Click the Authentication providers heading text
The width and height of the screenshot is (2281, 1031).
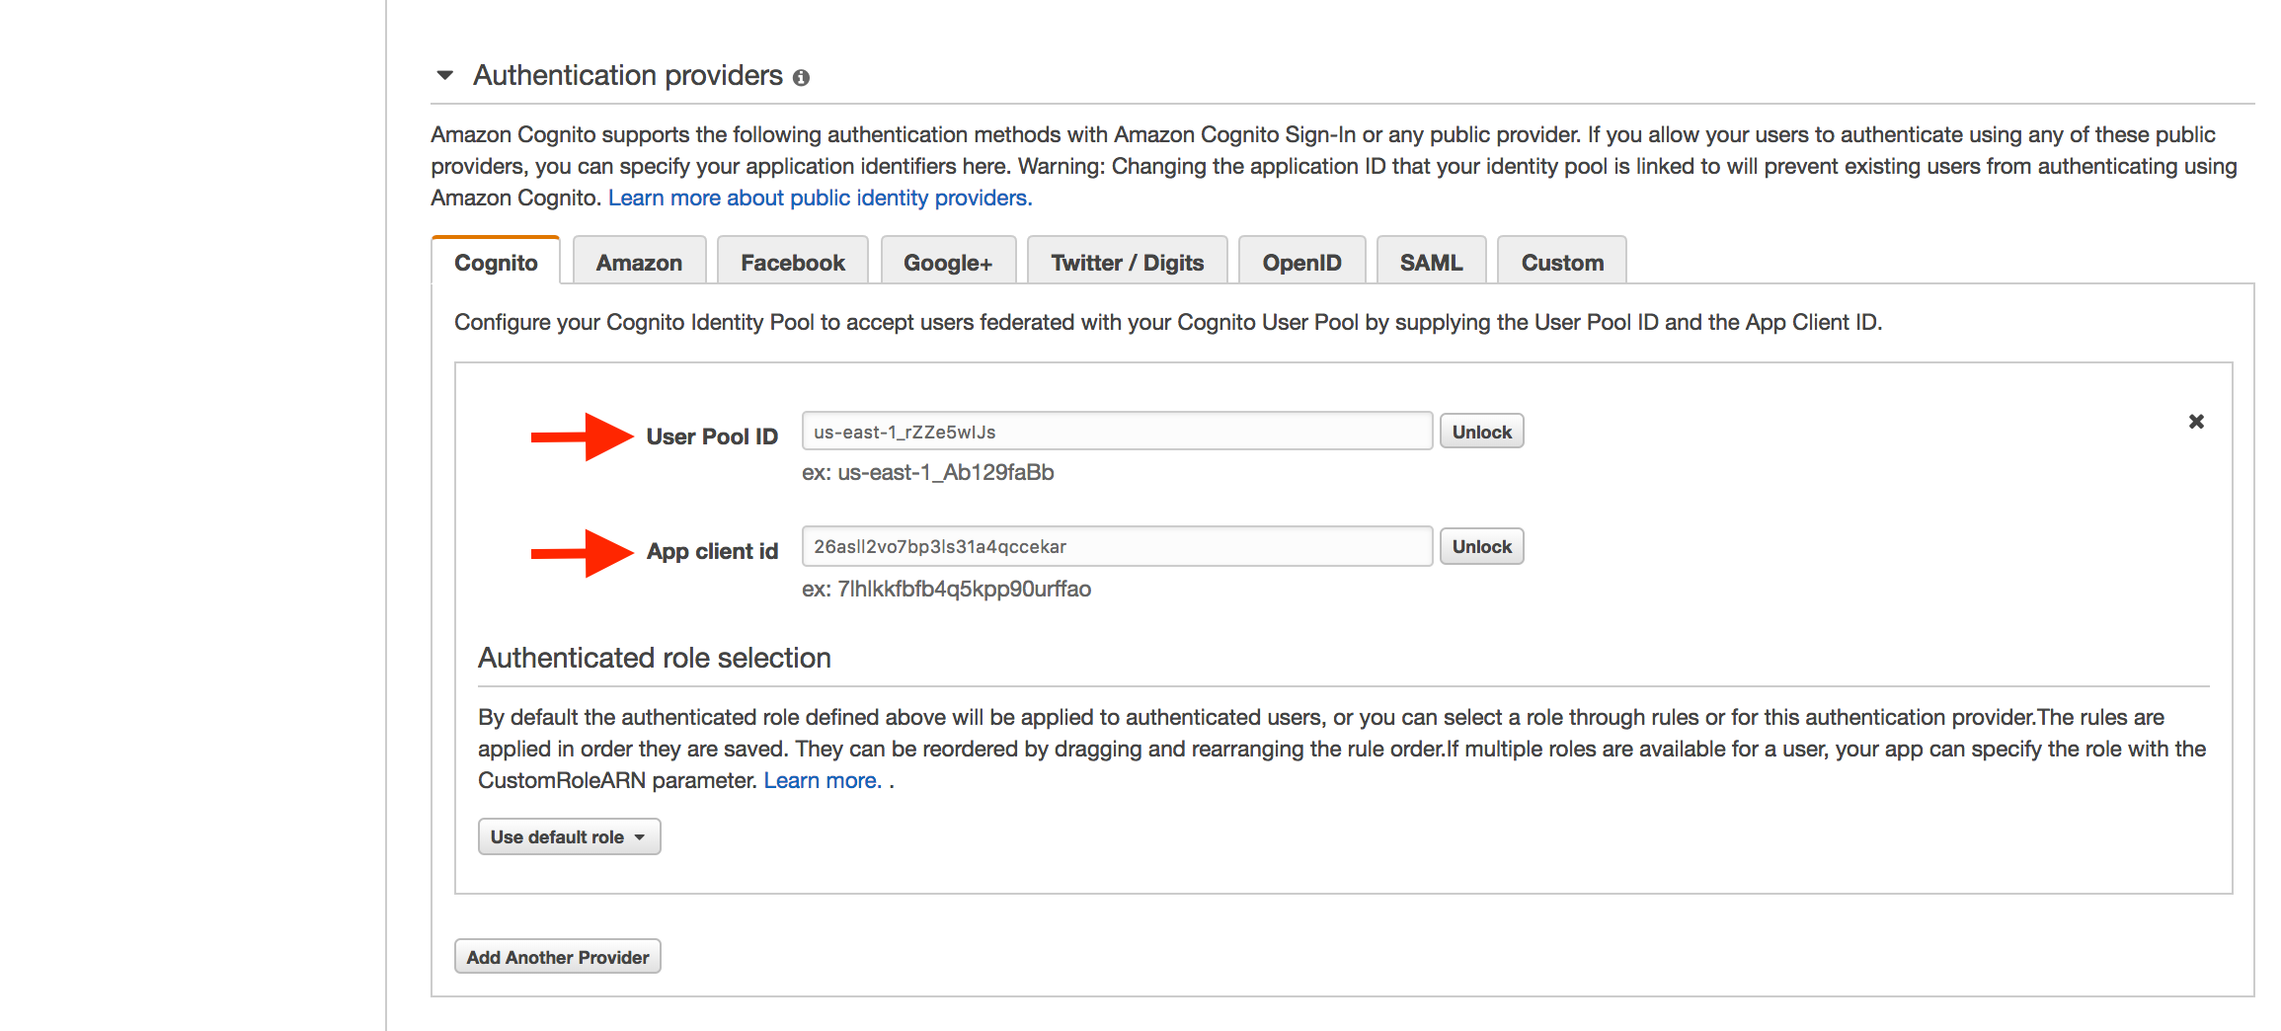point(628,75)
